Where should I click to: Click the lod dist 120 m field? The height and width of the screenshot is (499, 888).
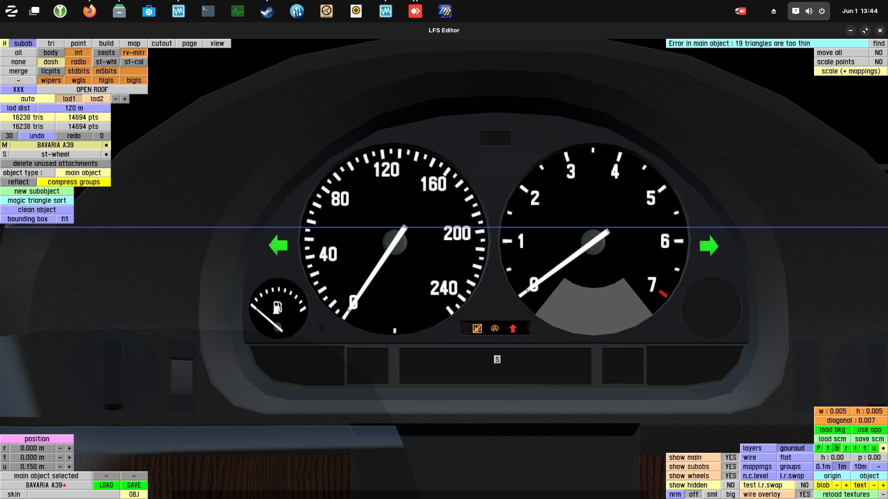click(74, 108)
